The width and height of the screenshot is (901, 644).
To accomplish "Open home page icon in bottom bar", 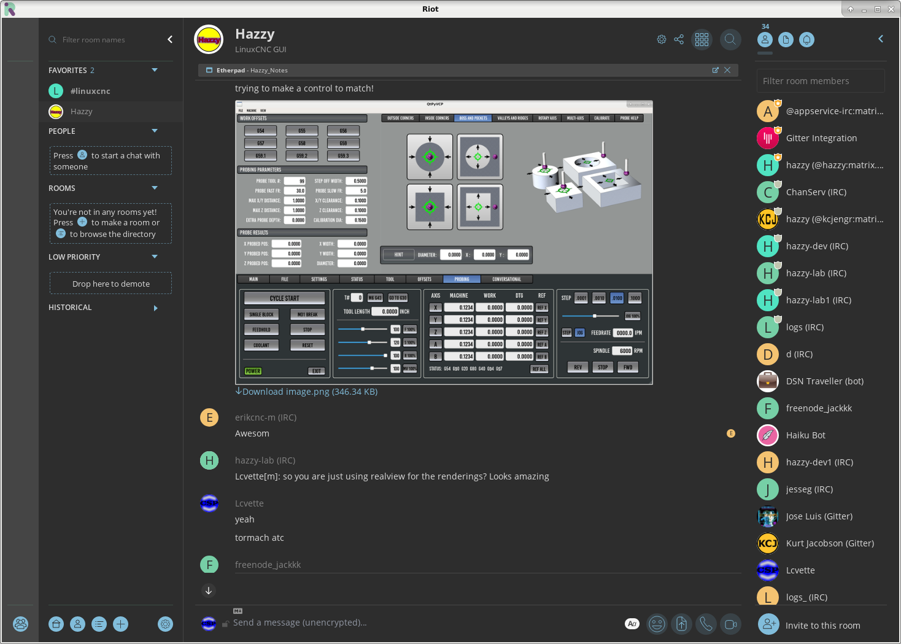I will tap(56, 624).
